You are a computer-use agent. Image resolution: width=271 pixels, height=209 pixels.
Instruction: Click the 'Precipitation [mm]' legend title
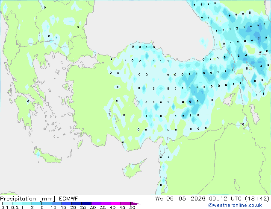[x=28, y=199]
